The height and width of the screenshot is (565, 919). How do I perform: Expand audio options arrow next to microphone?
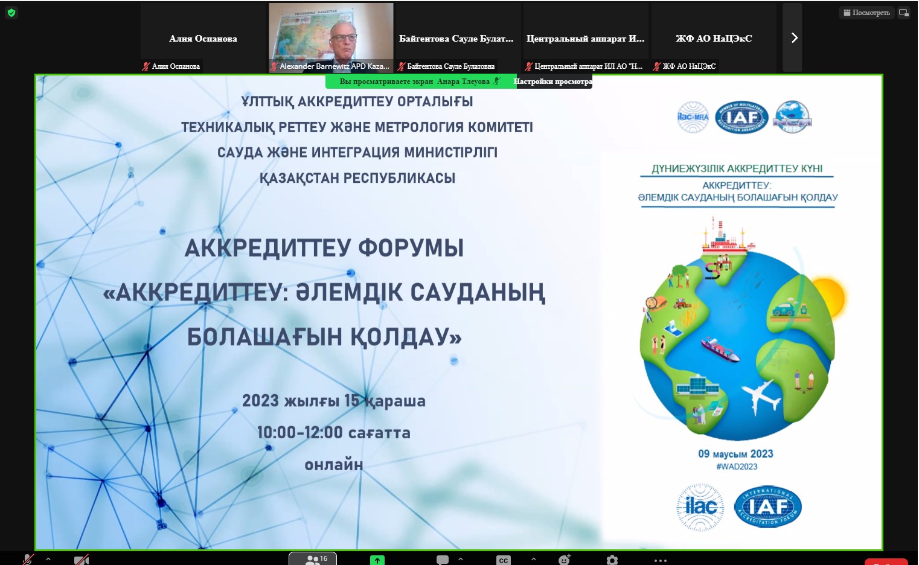[48, 559]
